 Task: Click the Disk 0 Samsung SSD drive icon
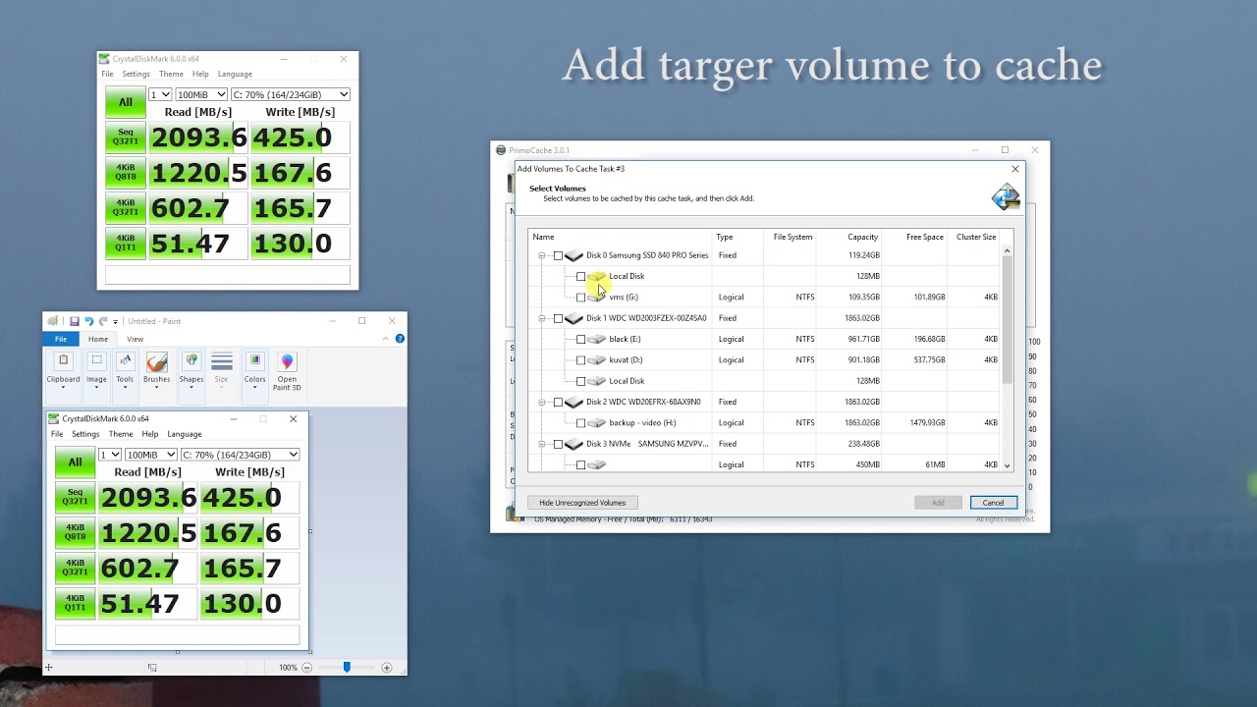tap(574, 255)
